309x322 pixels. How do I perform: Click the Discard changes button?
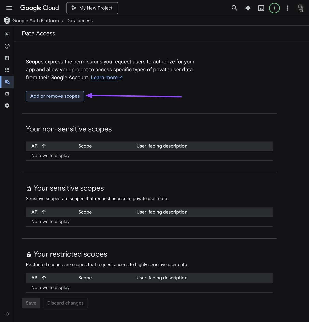click(65, 303)
